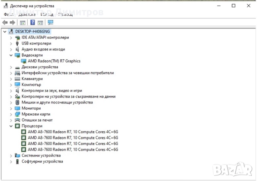257x181 pixels.
Task: Open the Файл menu
Action: click(9, 14)
